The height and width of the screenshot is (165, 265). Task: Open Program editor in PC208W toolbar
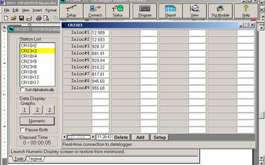pos(145,11)
